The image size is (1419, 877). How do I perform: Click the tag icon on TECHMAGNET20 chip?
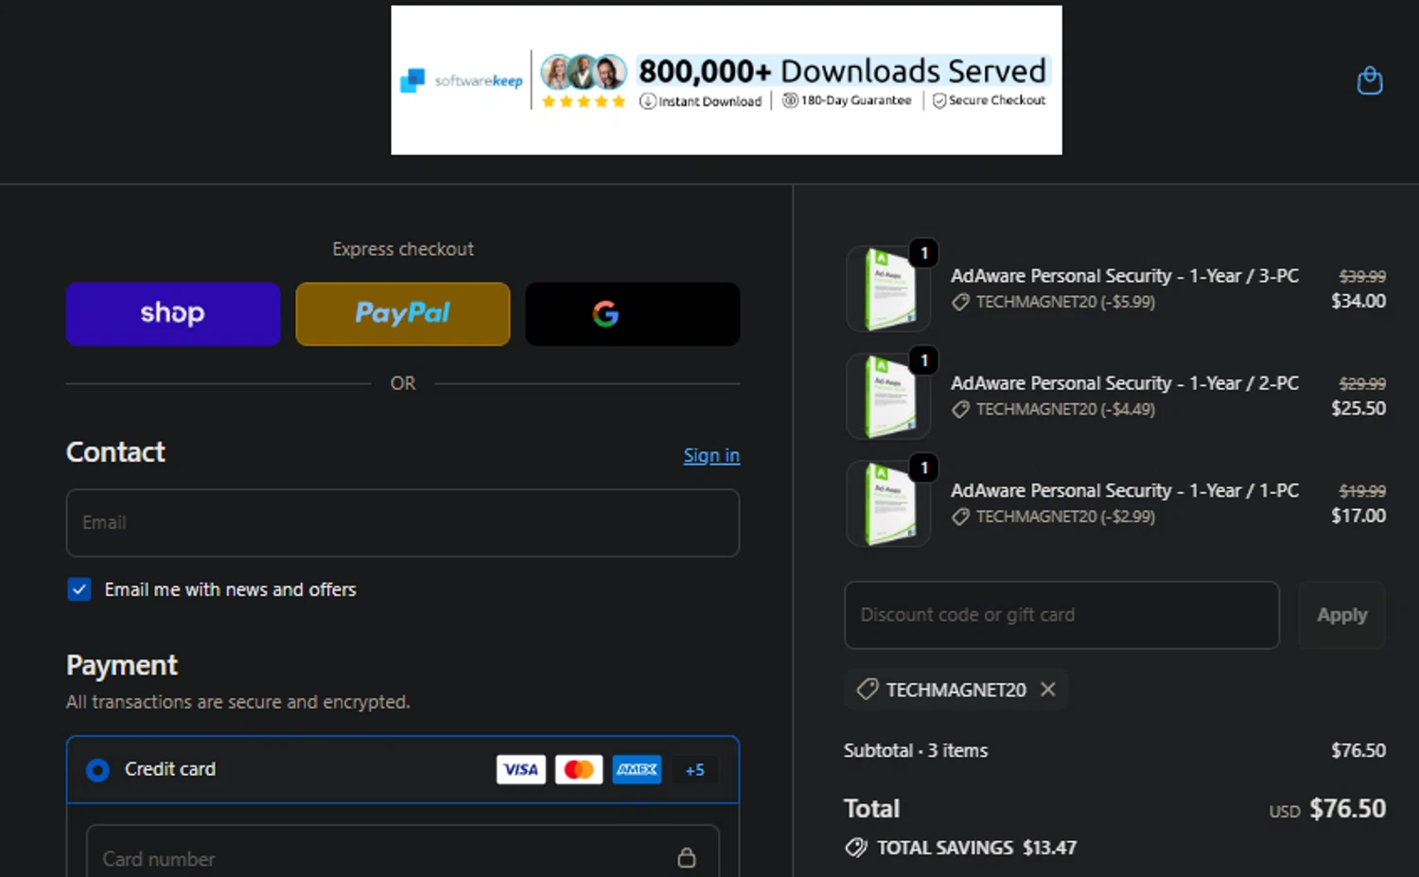click(867, 690)
